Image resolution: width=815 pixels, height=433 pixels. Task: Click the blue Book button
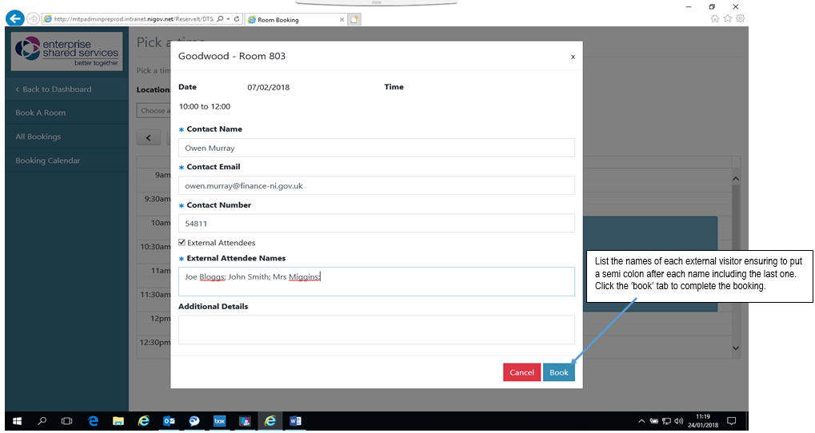click(558, 372)
